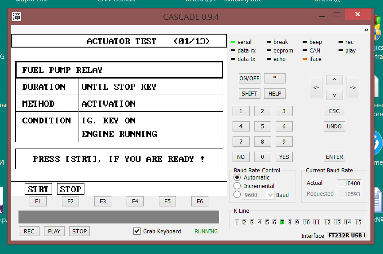This screenshot has height=254, width=383.
Task: Click the NO keypad button
Action: tap(241, 157)
